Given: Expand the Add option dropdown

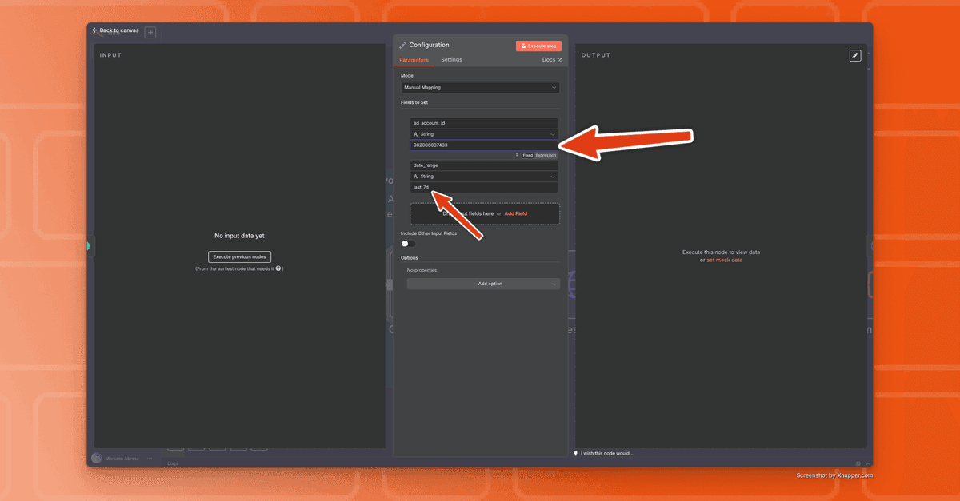Looking at the screenshot, I should (x=483, y=284).
